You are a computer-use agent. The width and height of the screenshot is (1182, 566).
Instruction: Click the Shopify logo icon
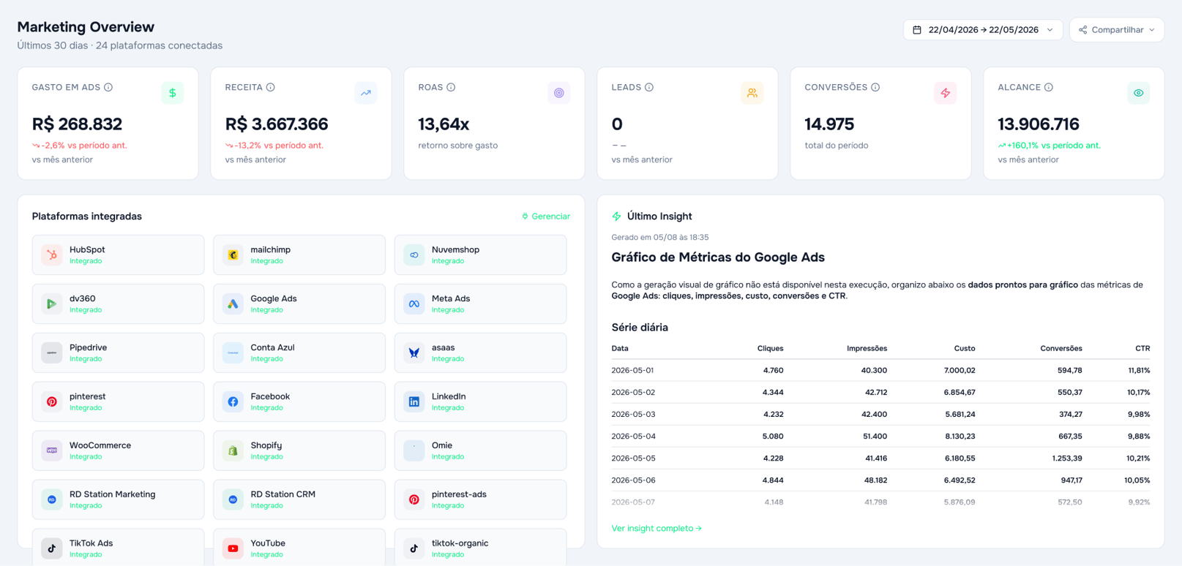(x=233, y=451)
